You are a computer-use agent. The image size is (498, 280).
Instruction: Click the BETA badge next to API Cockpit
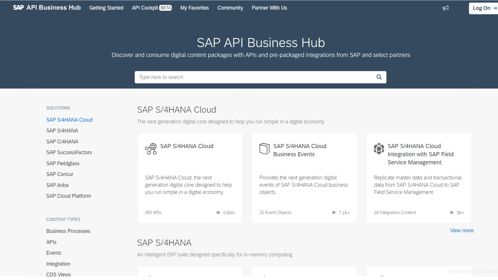(x=166, y=8)
